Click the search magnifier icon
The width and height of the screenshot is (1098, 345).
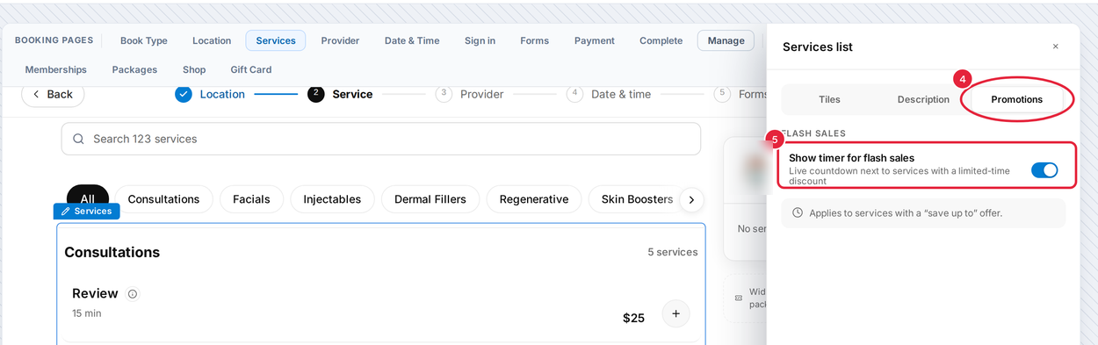pyautogui.click(x=79, y=139)
